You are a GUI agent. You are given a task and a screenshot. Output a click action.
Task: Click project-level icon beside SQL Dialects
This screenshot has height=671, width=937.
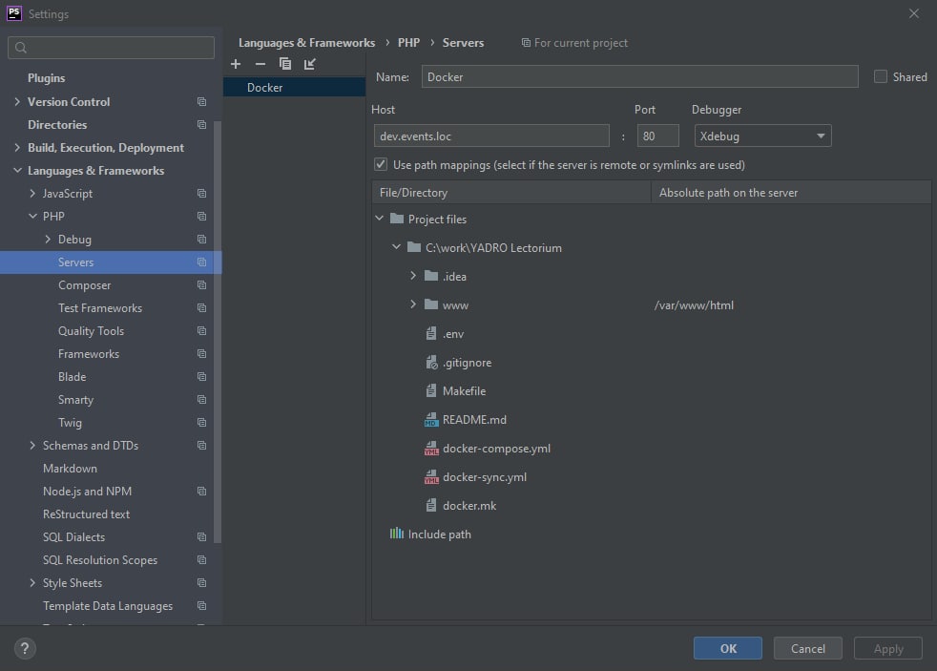click(x=202, y=537)
